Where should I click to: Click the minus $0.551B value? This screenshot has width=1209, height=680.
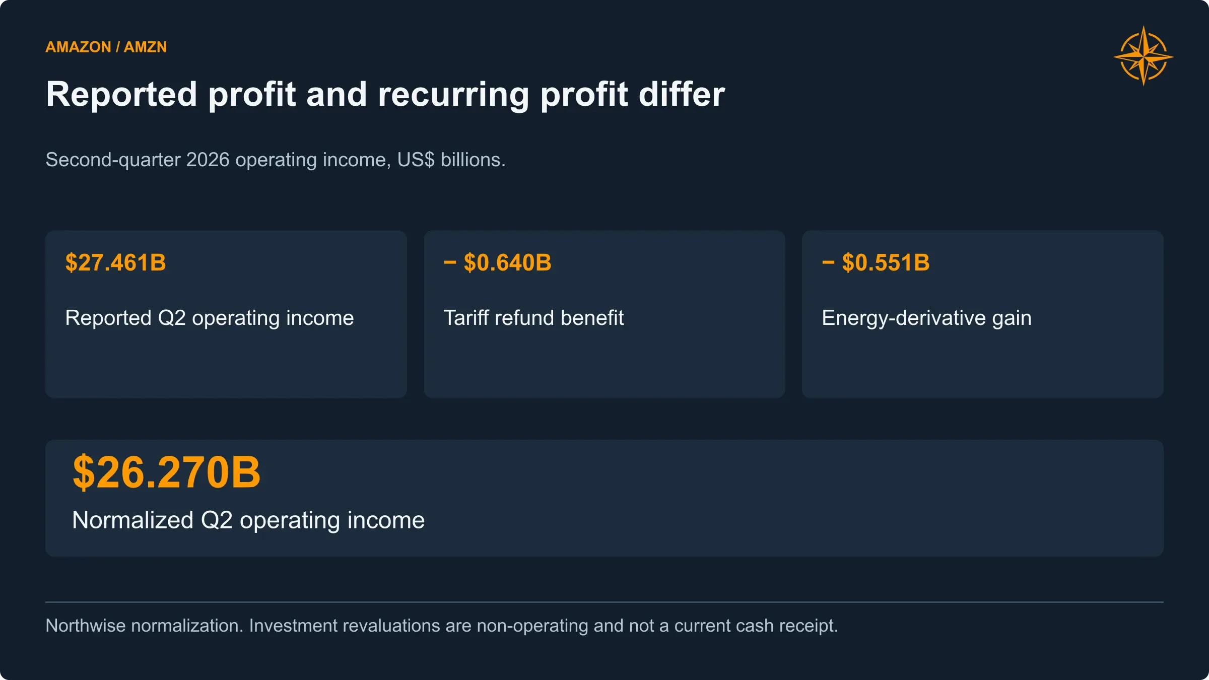tap(876, 262)
